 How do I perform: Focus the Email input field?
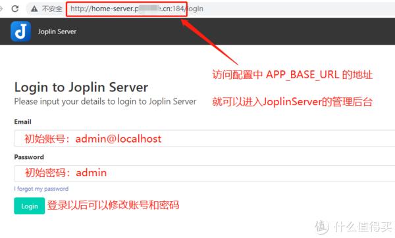pyautogui.click(x=204, y=138)
